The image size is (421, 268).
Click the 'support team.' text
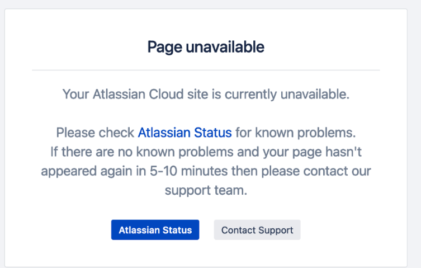click(206, 191)
